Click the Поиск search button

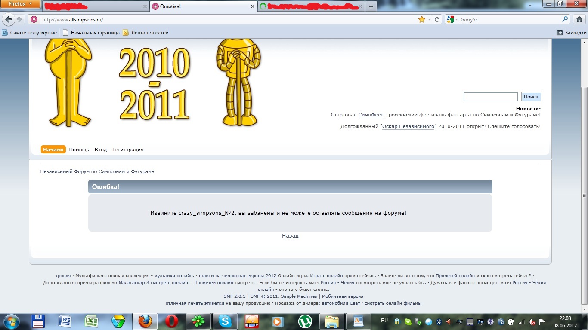coord(531,97)
